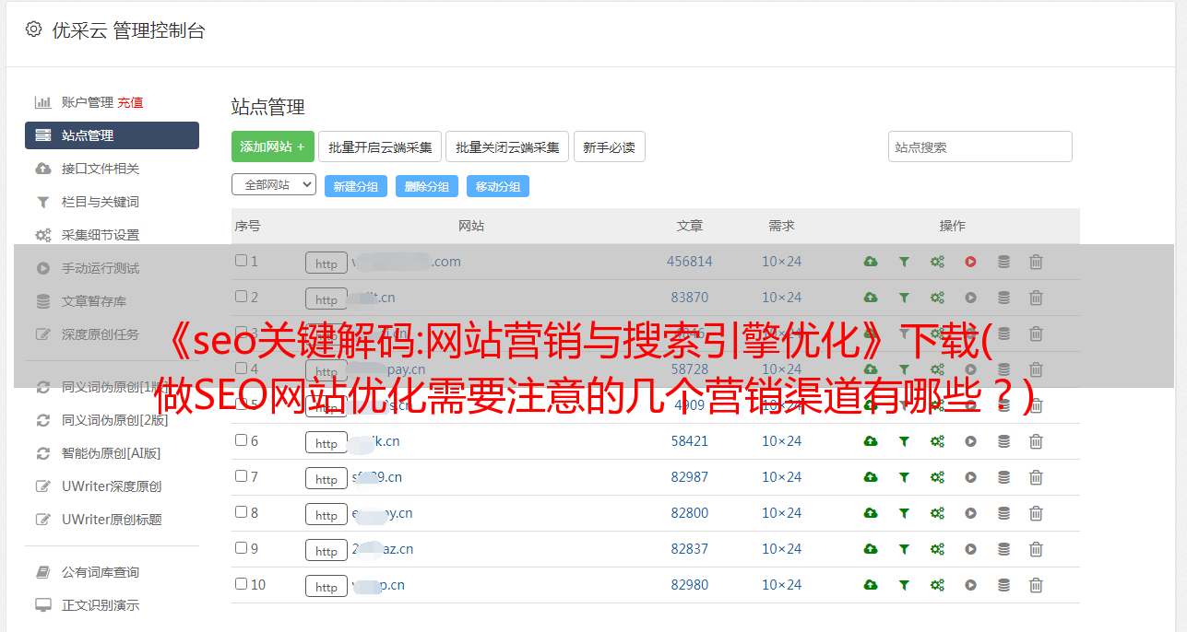This screenshot has height=632, width=1187.
Task: Click play icon in row 2
Action: click(970, 298)
